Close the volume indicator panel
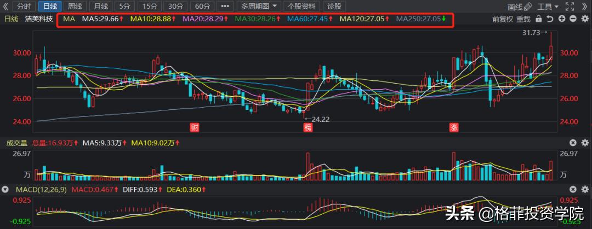Screen dimensions: 592x229 coord(573,143)
